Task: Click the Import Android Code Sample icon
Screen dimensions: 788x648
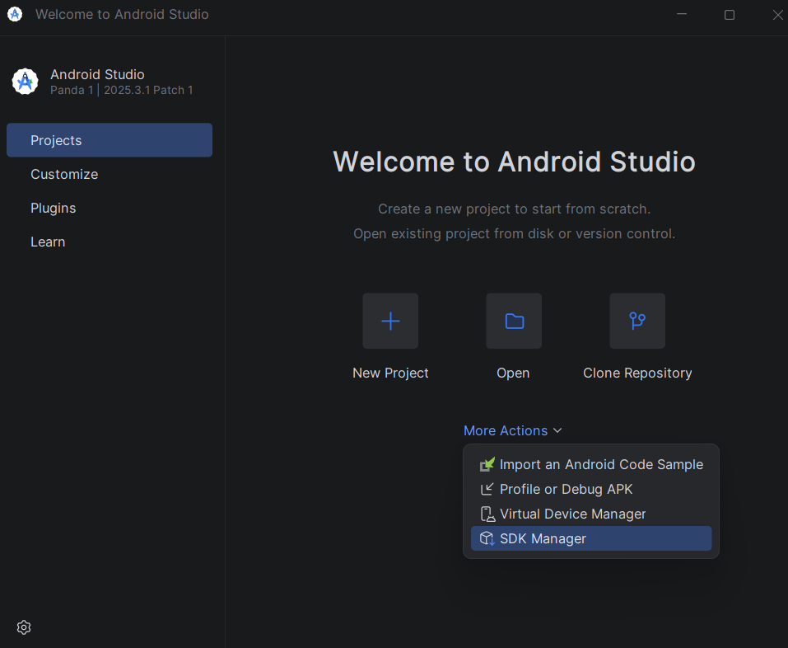Action: click(487, 465)
